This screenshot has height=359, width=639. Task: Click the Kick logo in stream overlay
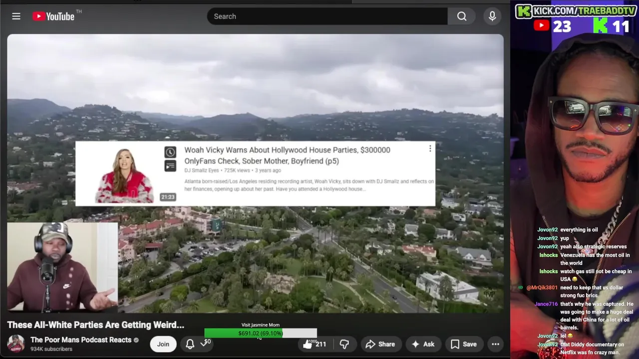pyautogui.click(x=524, y=11)
